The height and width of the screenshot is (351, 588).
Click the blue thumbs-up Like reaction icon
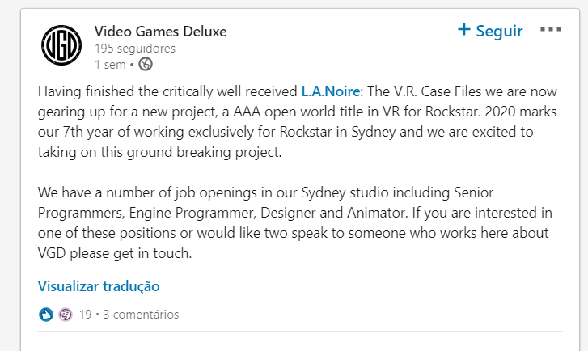(x=45, y=314)
